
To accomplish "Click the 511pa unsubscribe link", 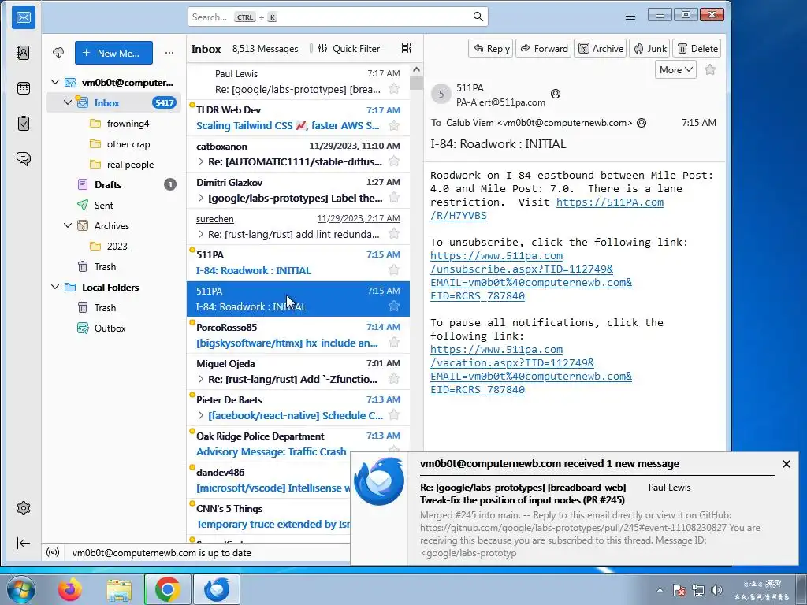I will coord(530,276).
